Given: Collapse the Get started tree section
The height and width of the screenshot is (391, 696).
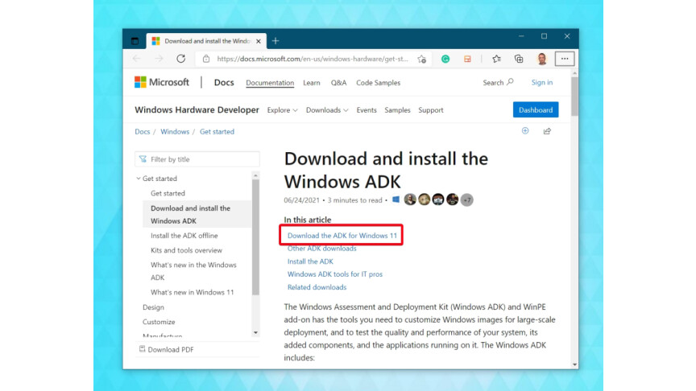Looking at the screenshot, I should [138, 179].
